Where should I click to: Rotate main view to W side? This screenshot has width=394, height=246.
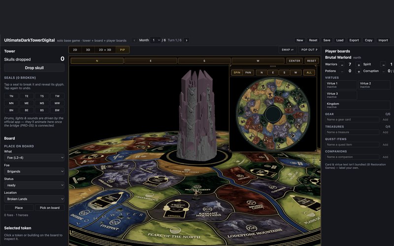pos(258,61)
